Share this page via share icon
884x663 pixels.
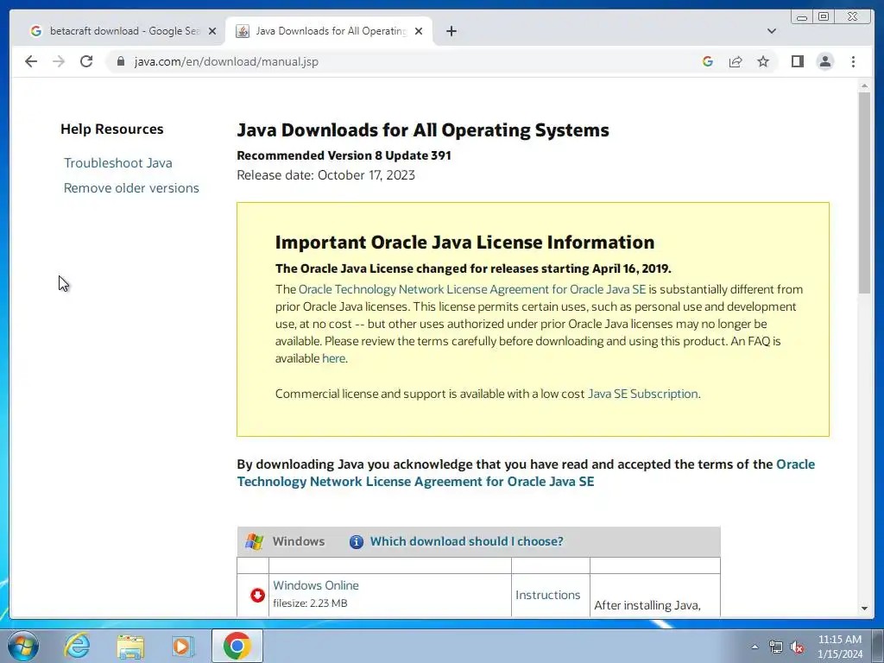click(x=736, y=61)
